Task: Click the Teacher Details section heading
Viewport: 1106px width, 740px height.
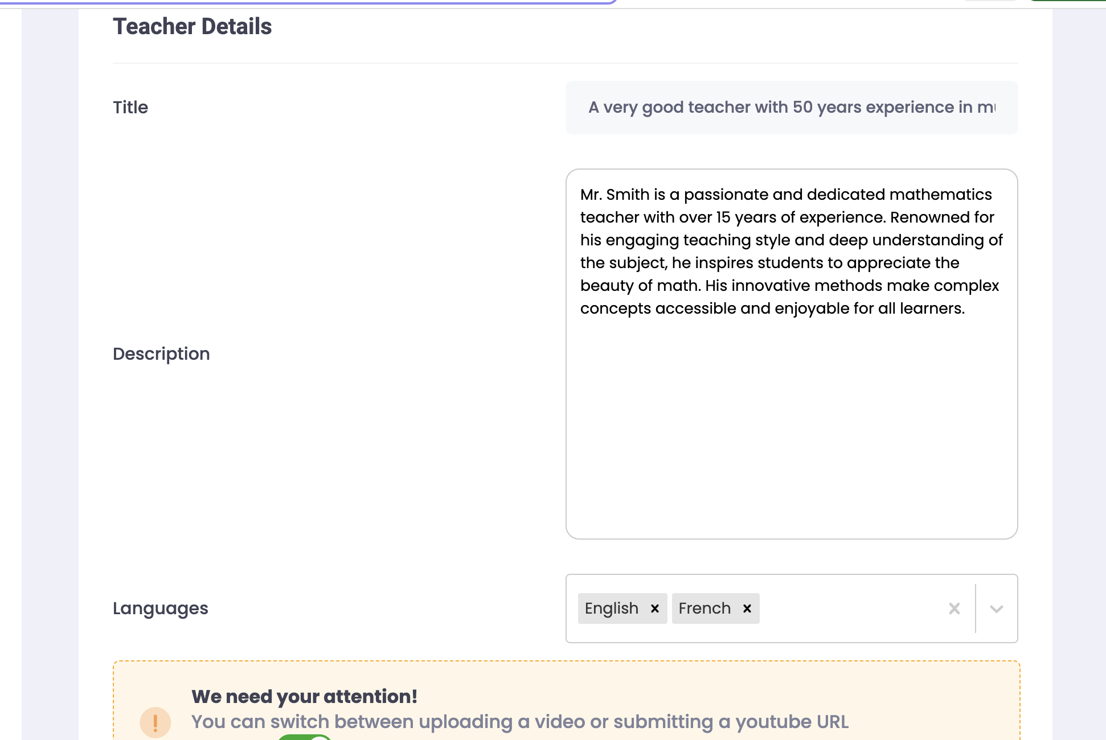Action: point(192,27)
